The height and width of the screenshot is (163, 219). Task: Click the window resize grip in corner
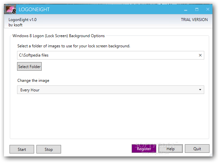pyautogui.click(x=210, y=155)
